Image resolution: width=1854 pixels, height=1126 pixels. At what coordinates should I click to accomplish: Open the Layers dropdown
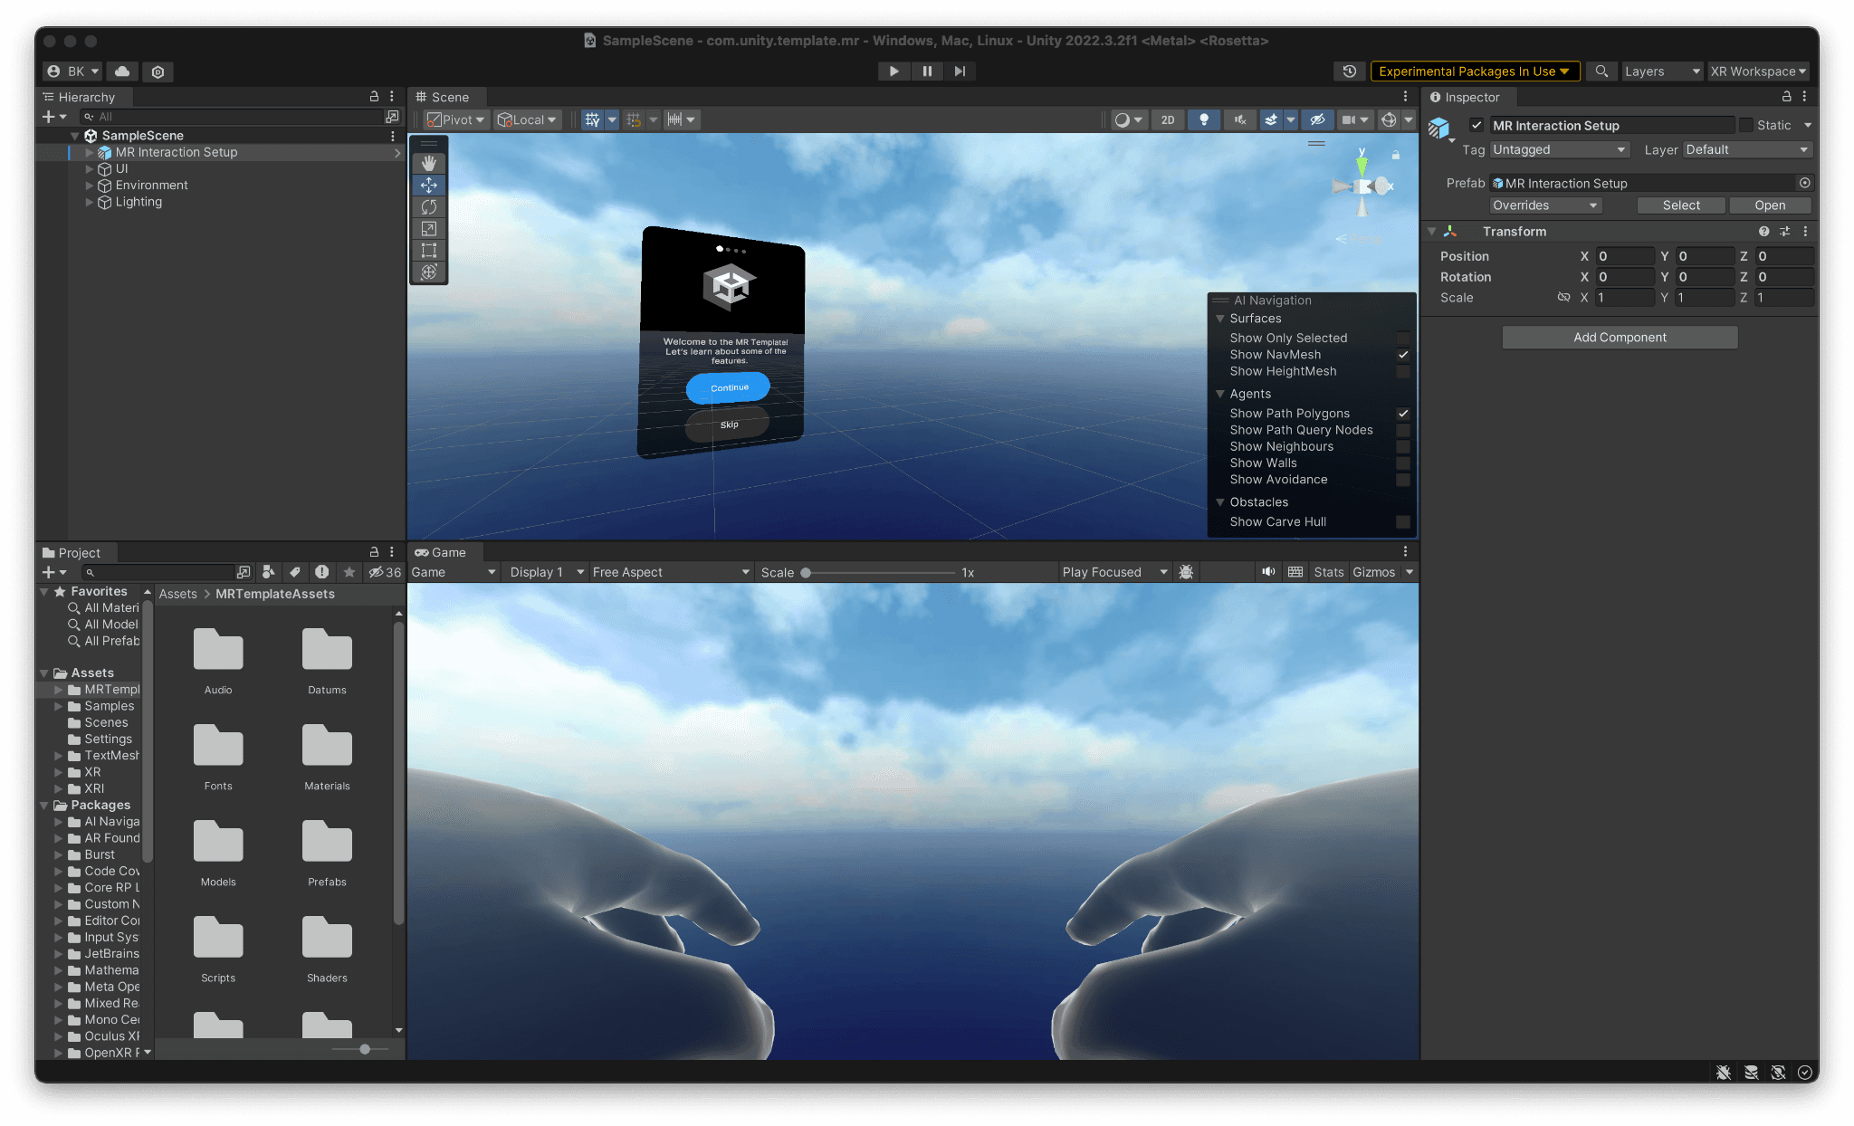[x=1660, y=71]
